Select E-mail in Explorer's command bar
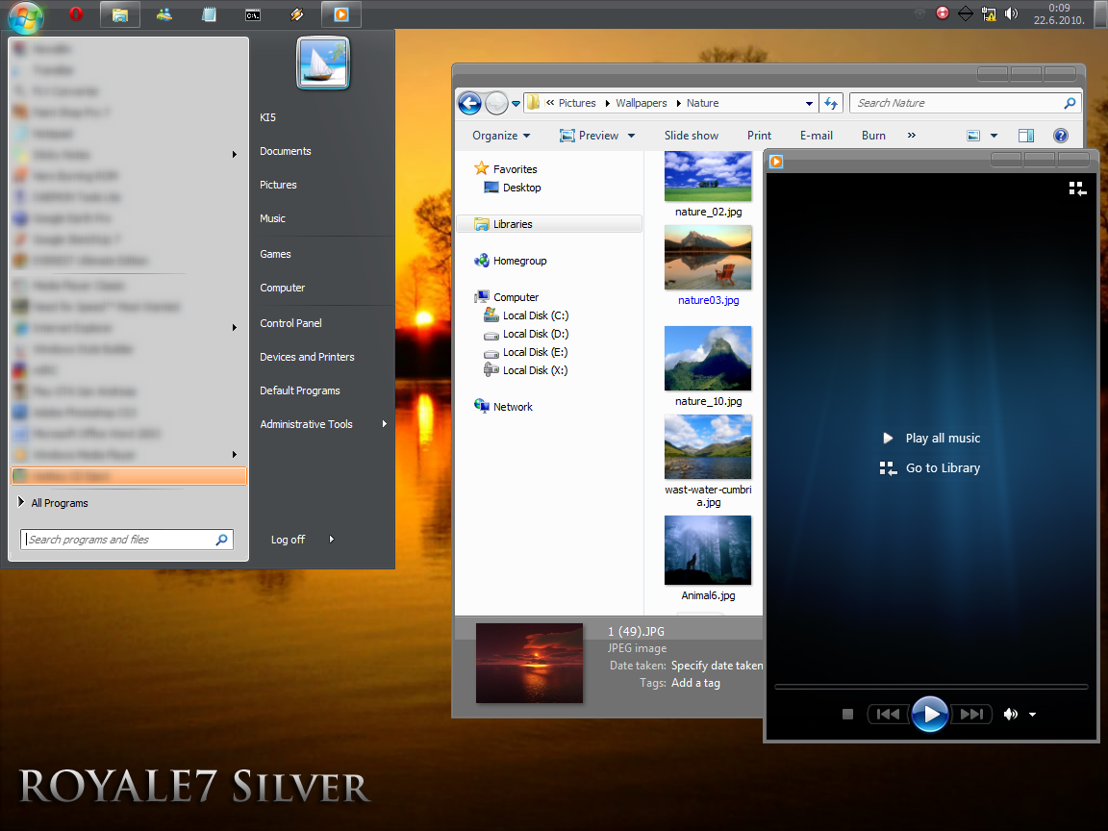 816,135
